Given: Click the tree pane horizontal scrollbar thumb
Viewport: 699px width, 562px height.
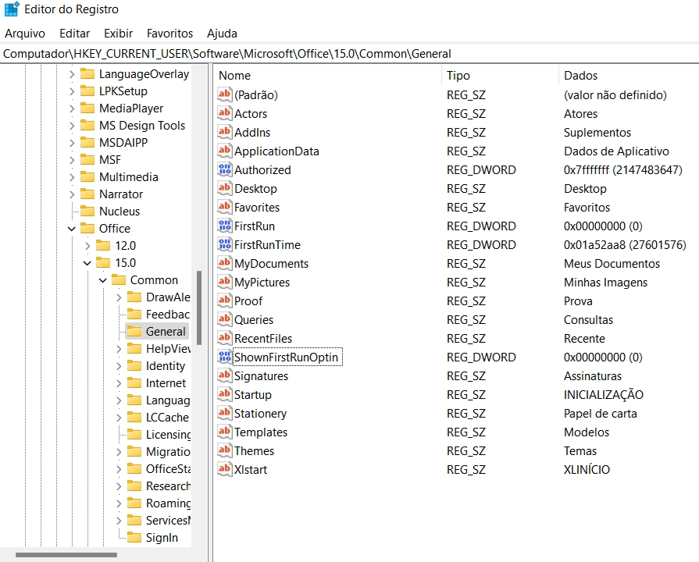Looking at the screenshot, I should (66, 555).
